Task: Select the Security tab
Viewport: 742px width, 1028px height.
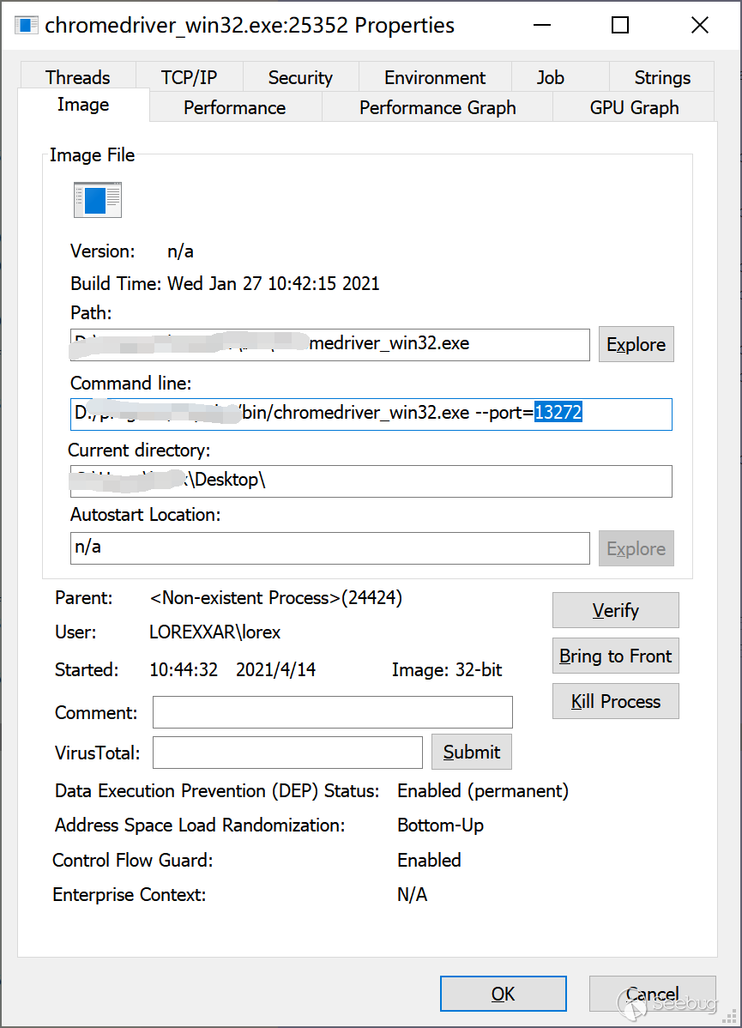Action: click(300, 77)
